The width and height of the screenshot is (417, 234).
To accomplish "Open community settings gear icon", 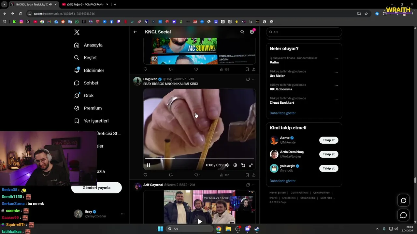I will click(x=252, y=32).
